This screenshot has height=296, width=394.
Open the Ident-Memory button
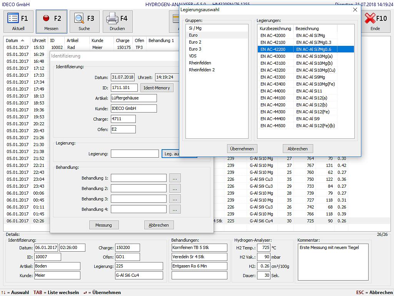coord(157,88)
